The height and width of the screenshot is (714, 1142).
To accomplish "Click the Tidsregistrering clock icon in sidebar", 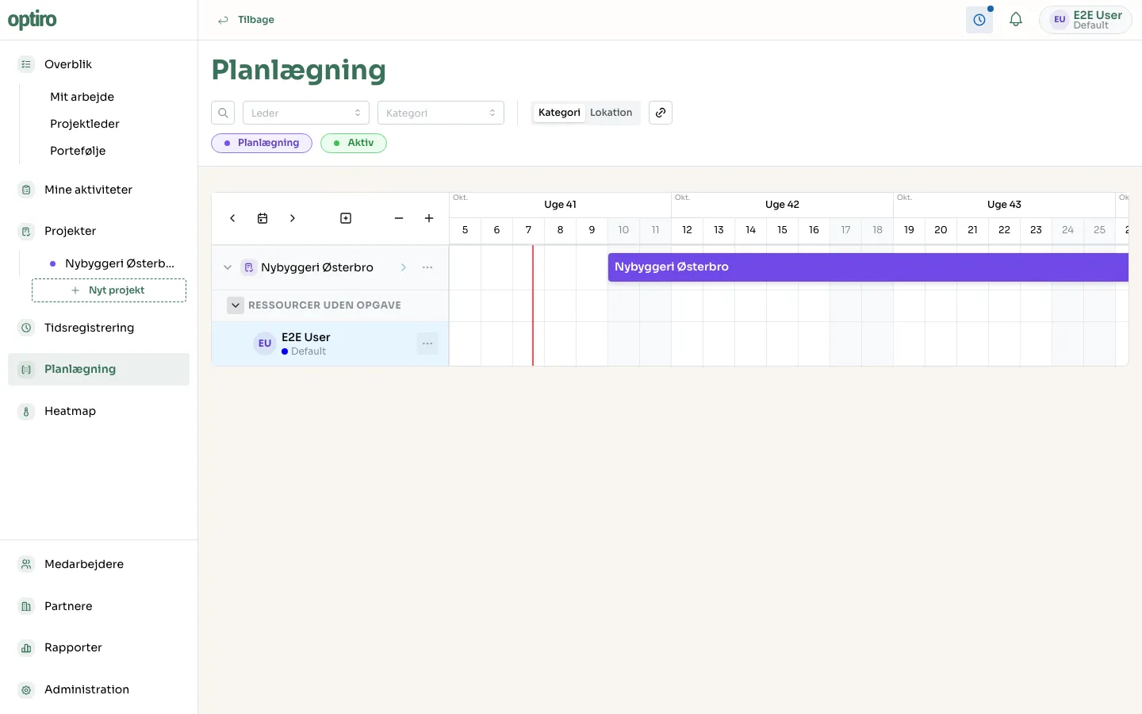I will point(26,328).
